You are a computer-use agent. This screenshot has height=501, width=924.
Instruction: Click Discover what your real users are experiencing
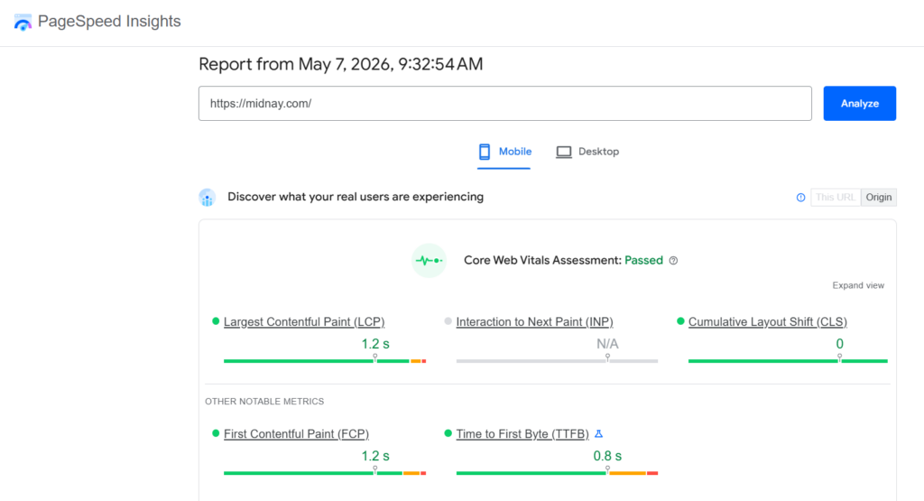point(356,197)
